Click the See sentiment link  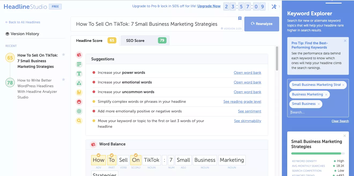(250, 111)
